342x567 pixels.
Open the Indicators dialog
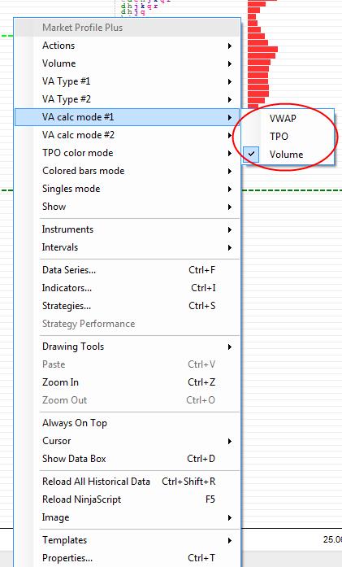pos(127,288)
